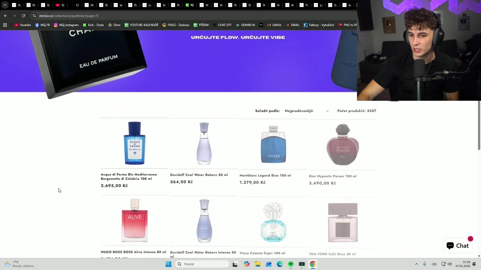Launch Copilot from the taskbar
The width and height of the screenshot is (481, 270).
pos(247,264)
